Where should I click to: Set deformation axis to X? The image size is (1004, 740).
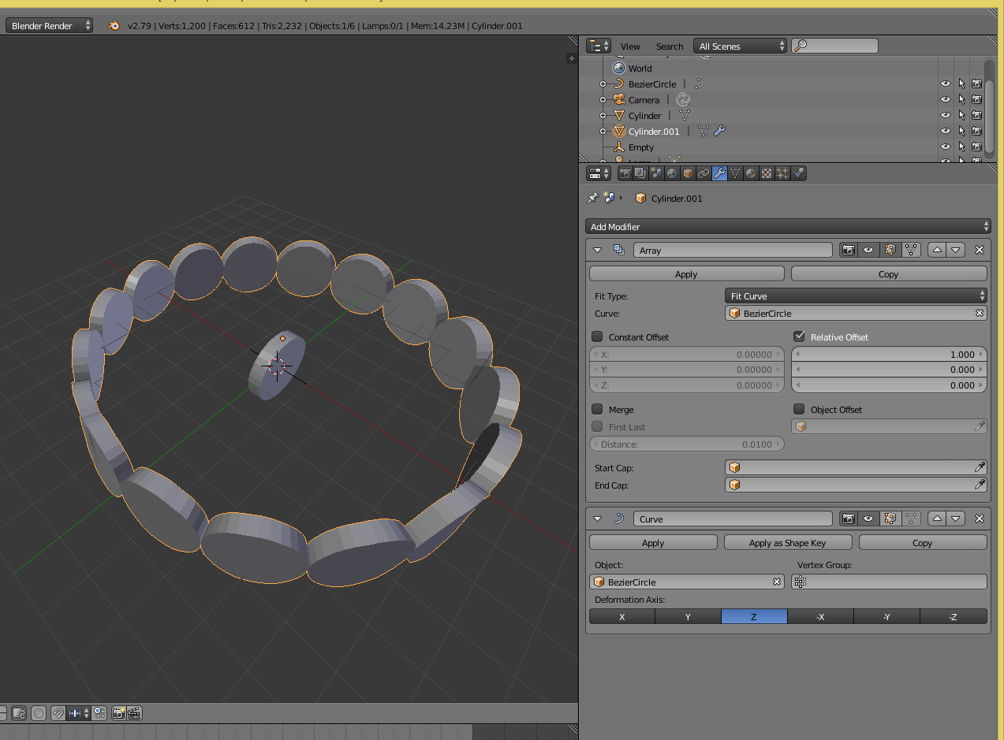pyautogui.click(x=622, y=616)
